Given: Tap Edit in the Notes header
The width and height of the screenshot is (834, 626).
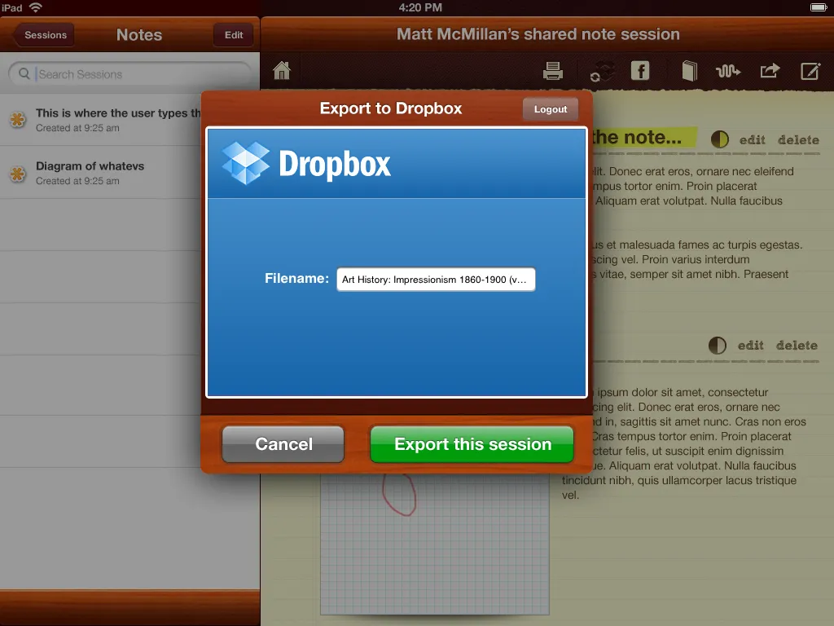Looking at the screenshot, I should click(x=234, y=34).
